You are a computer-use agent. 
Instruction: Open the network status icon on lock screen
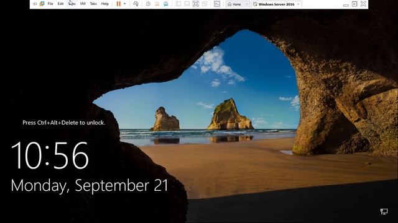click(x=384, y=211)
